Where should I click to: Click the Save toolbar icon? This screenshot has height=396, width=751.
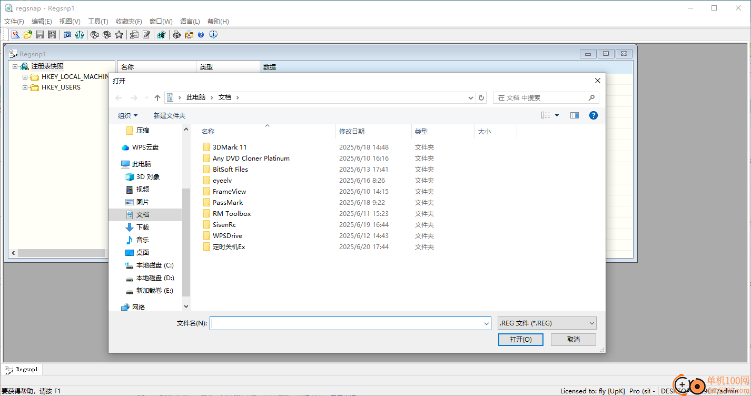tap(39, 35)
